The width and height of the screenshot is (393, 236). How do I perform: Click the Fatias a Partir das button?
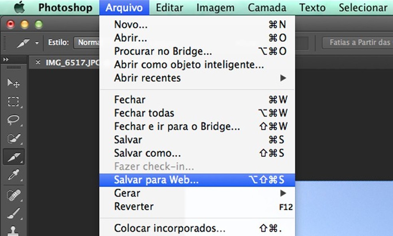(361, 42)
